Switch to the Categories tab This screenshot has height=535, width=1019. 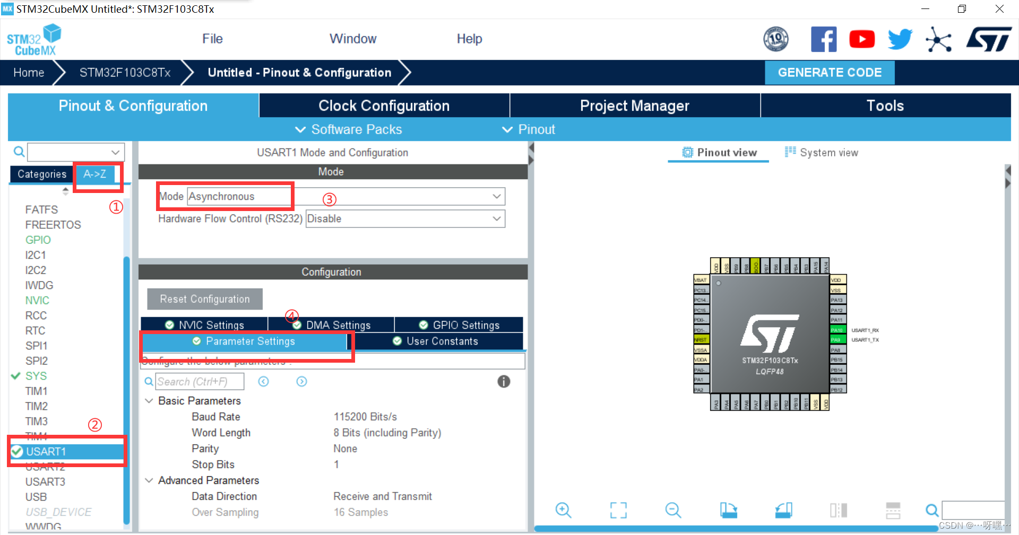pyautogui.click(x=42, y=174)
